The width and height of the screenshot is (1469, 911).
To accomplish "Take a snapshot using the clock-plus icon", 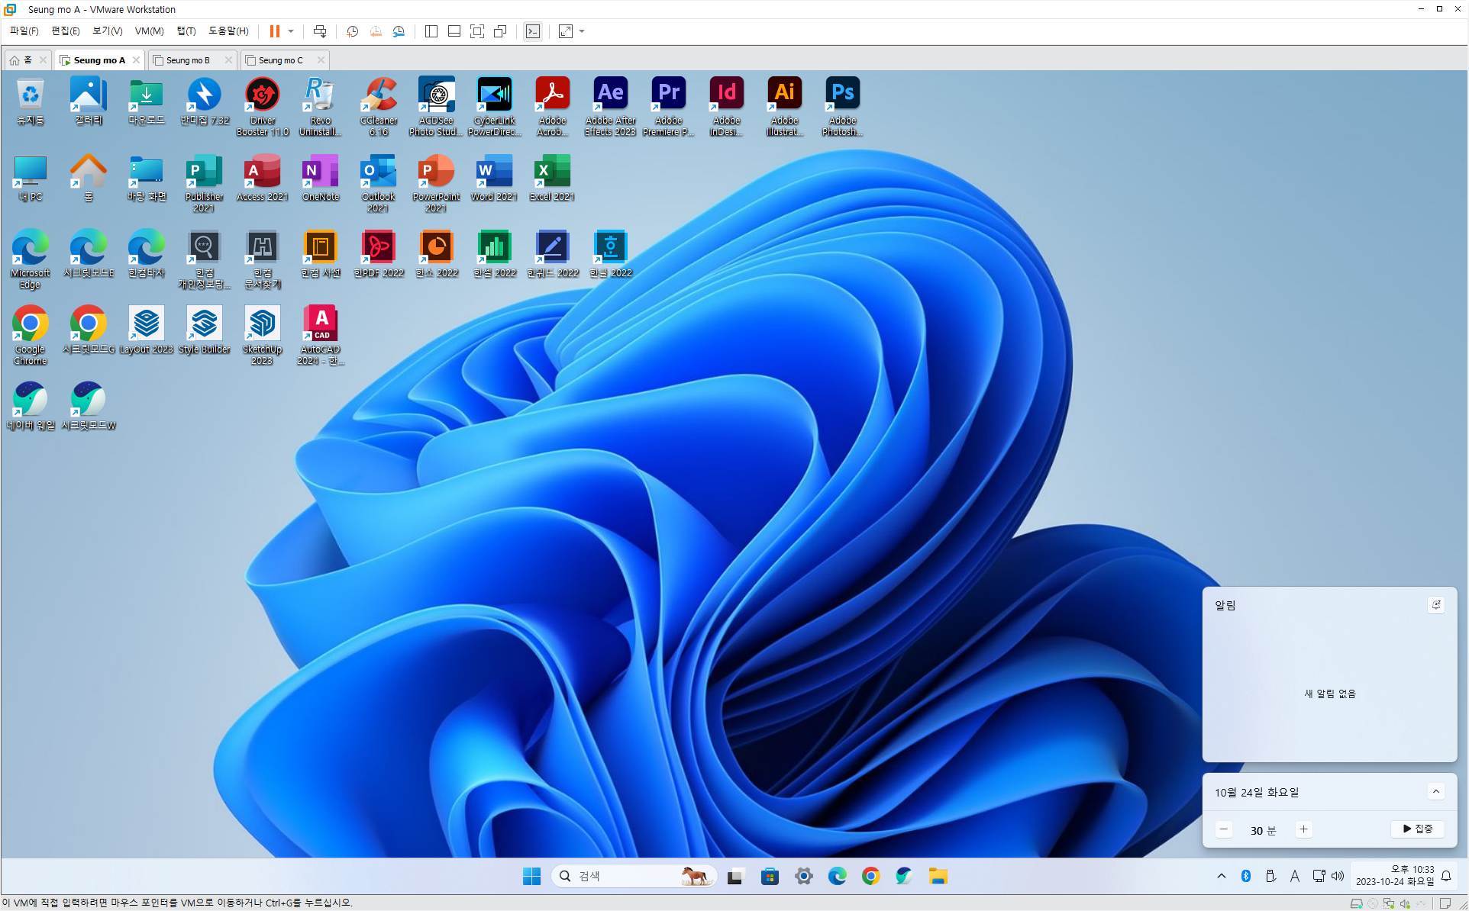I will click(352, 31).
